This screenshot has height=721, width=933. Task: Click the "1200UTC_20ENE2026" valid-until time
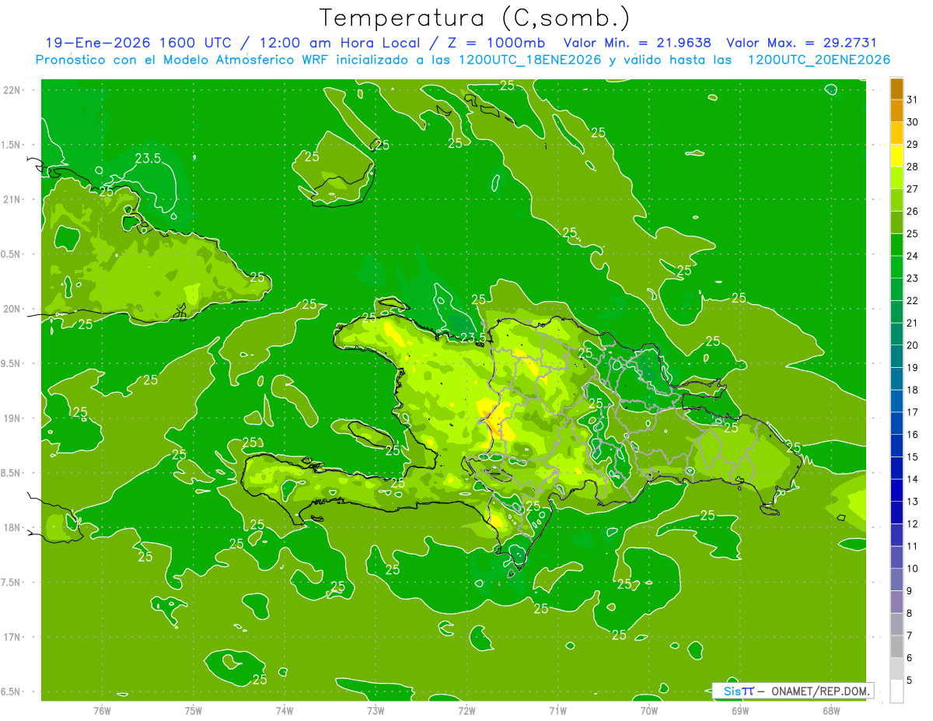819,60
